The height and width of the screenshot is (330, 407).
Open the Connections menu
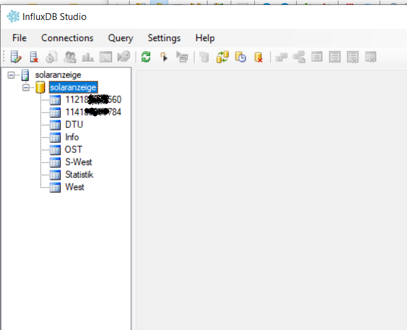pos(67,38)
